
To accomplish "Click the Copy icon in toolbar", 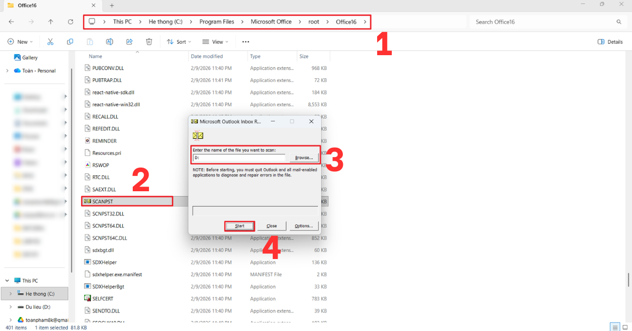I will pos(70,42).
